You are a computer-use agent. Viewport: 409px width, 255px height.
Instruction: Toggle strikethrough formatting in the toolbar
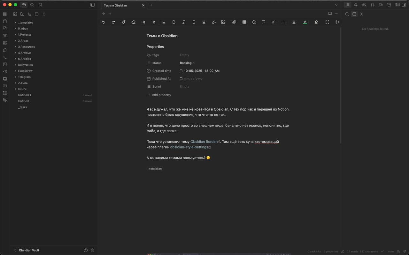[194, 22]
